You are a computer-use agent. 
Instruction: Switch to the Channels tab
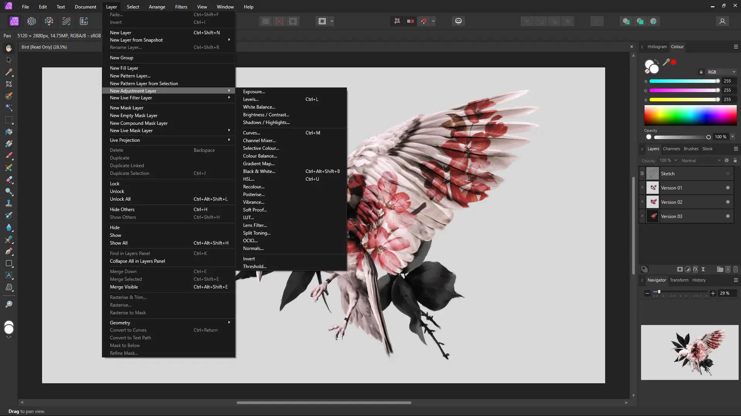coord(671,149)
